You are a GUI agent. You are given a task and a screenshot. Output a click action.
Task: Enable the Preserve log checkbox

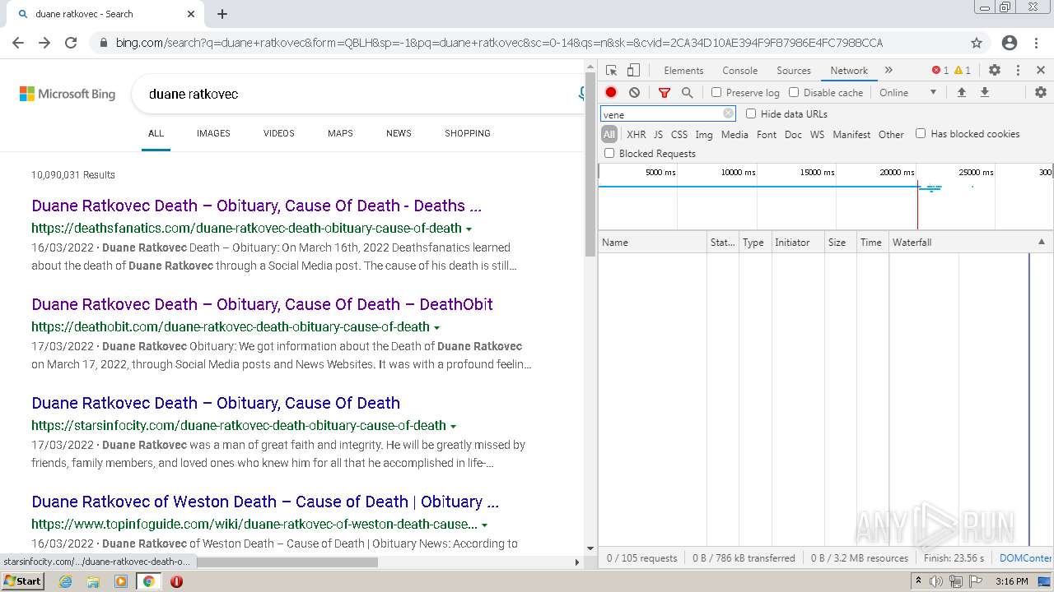pos(716,92)
